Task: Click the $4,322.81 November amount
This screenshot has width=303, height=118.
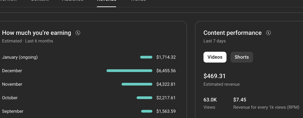Action: (166, 84)
